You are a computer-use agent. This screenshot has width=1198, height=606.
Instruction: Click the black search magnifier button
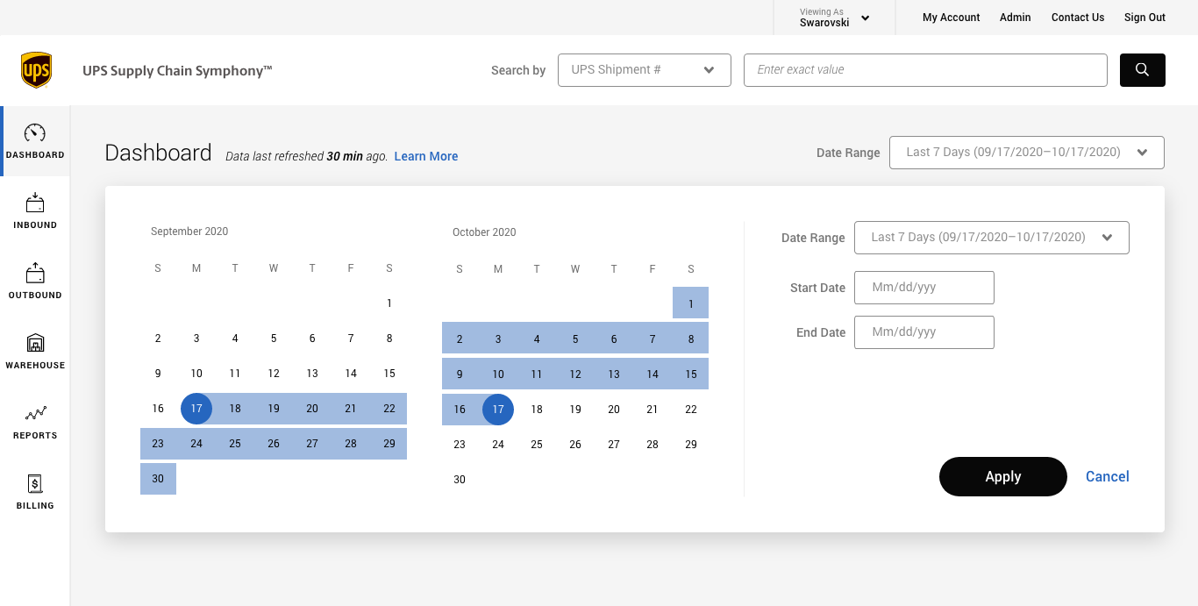[1142, 70]
